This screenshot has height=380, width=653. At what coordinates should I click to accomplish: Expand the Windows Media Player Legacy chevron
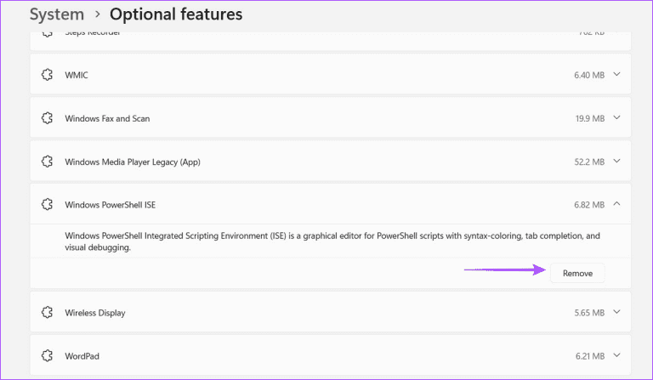pos(617,162)
